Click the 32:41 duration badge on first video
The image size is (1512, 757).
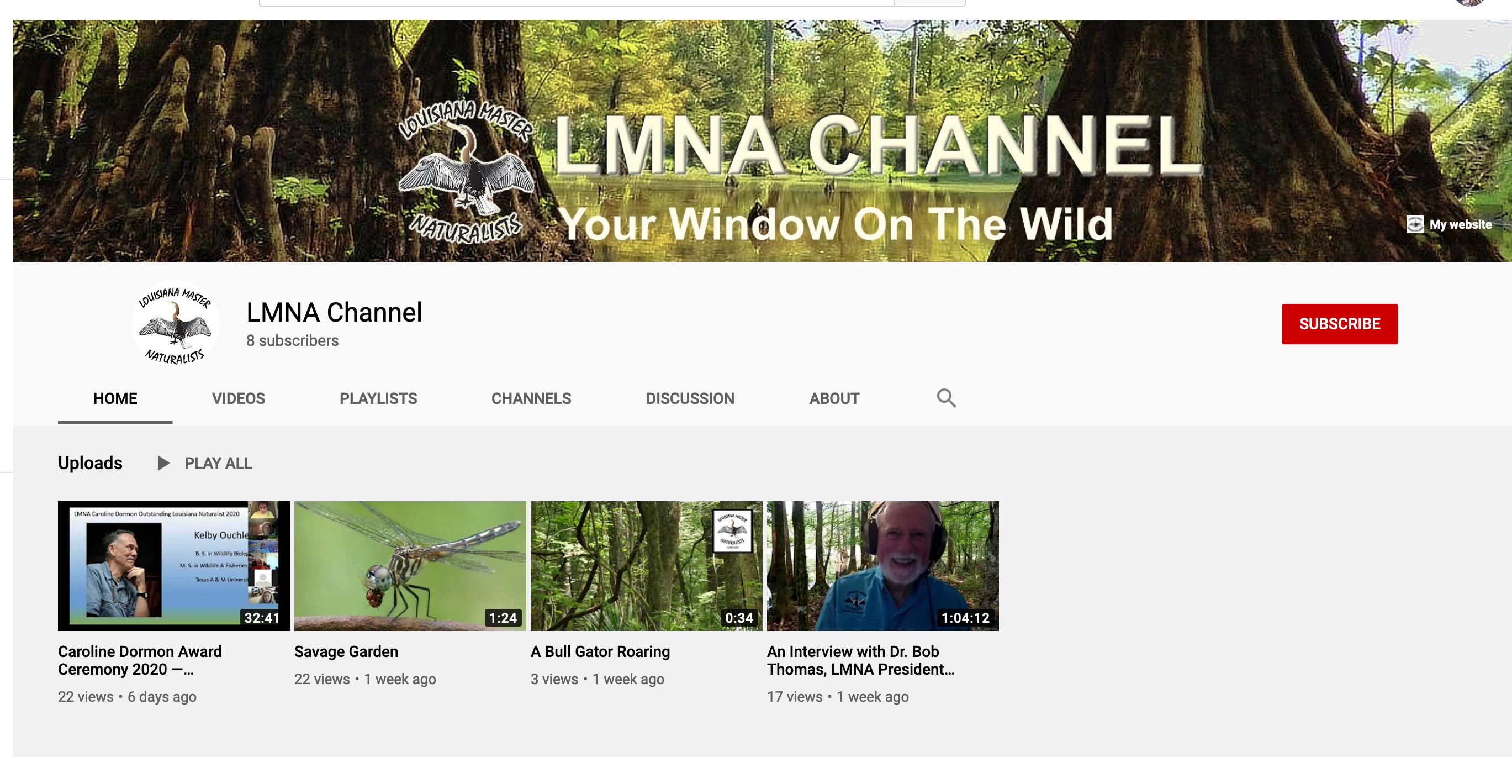tap(262, 618)
